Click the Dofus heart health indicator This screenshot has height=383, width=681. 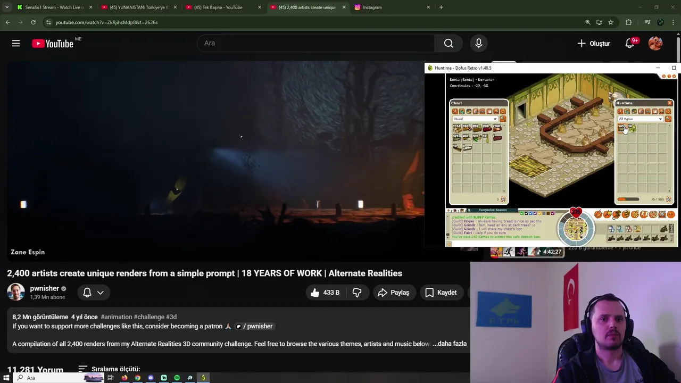[x=576, y=213]
